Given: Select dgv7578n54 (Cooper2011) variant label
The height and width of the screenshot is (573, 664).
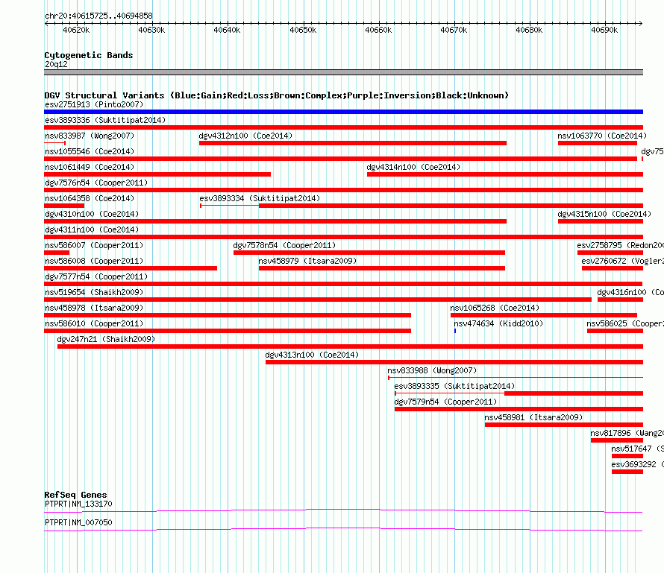Looking at the screenshot, I should (x=284, y=245).
